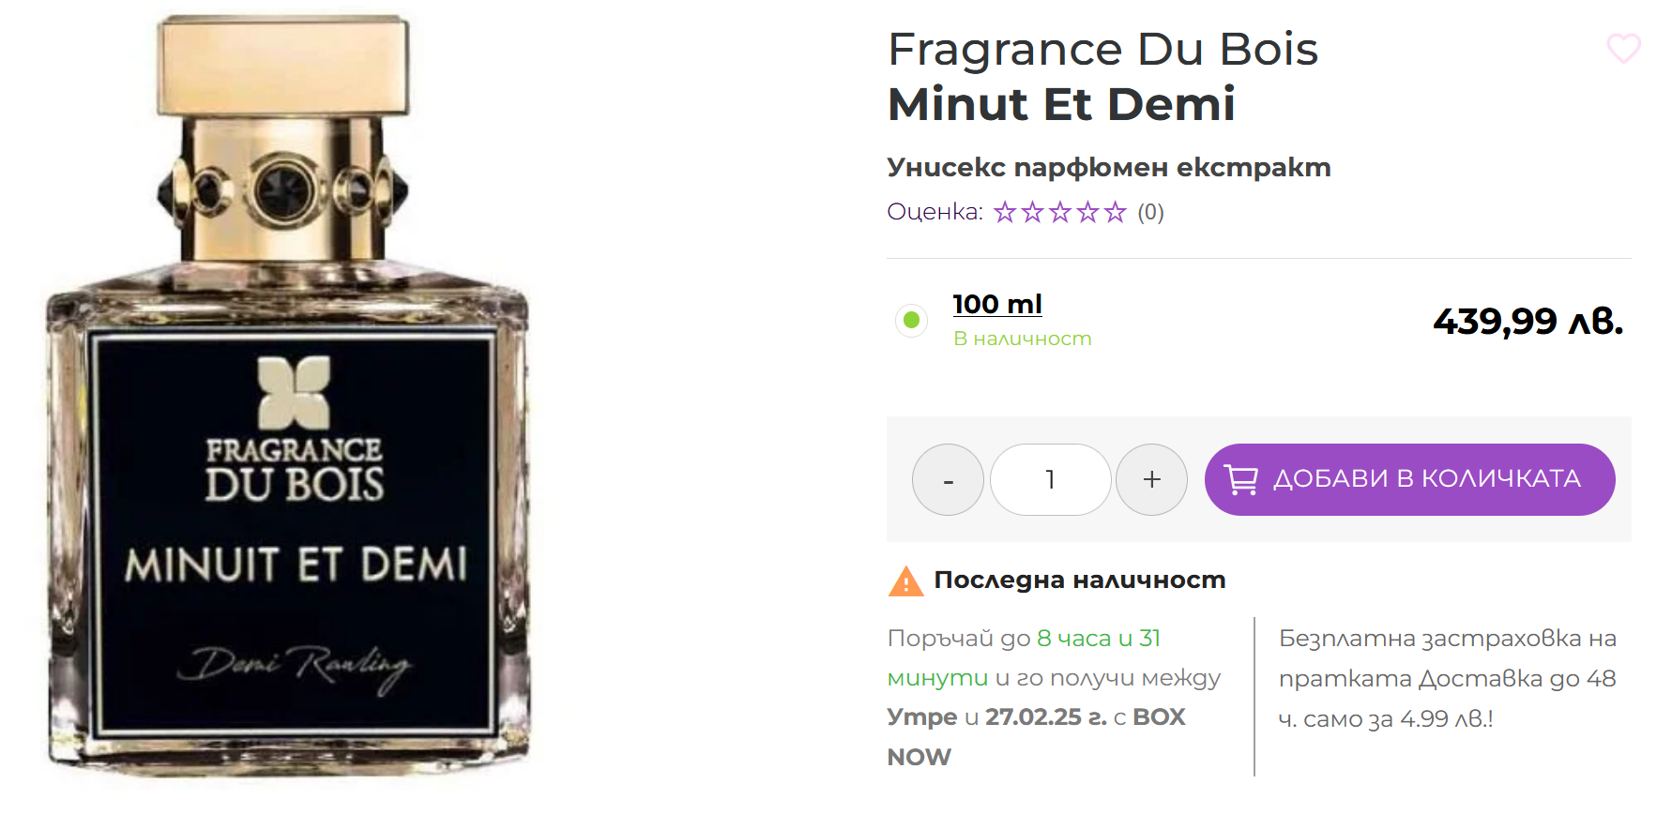
Task: Increase quantity with the plus button
Action: pos(1151,480)
